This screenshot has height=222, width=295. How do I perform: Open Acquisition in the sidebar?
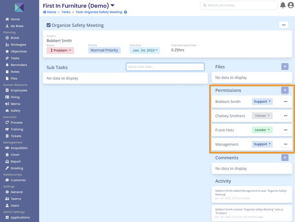click(19, 148)
